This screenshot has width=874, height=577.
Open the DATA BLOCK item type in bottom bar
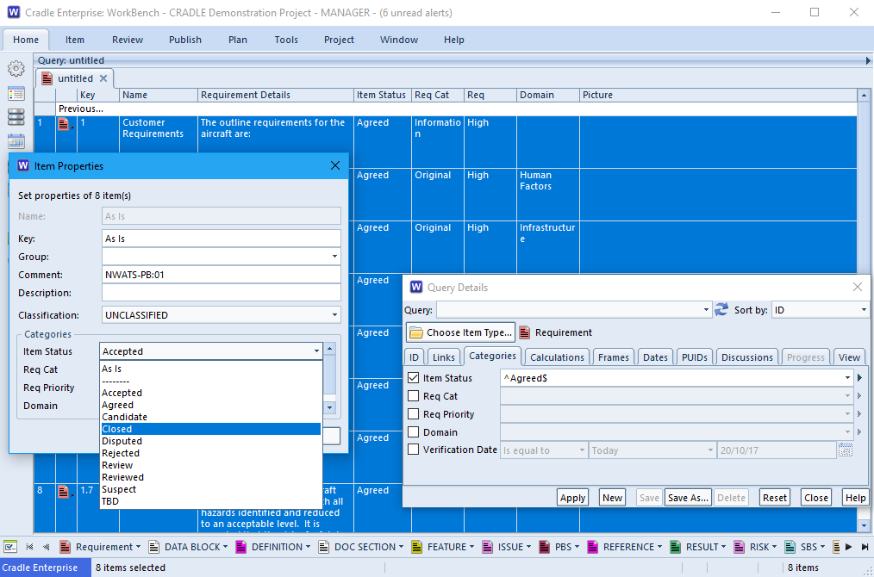pyautogui.click(x=189, y=547)
